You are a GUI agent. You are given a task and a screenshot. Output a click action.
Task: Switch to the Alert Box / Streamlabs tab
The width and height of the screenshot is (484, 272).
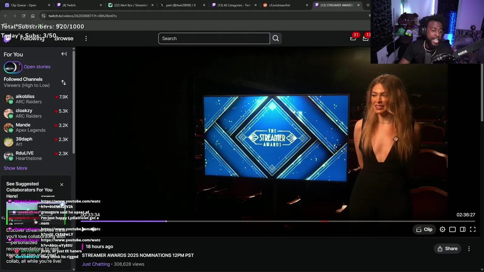tap(131, 5)
